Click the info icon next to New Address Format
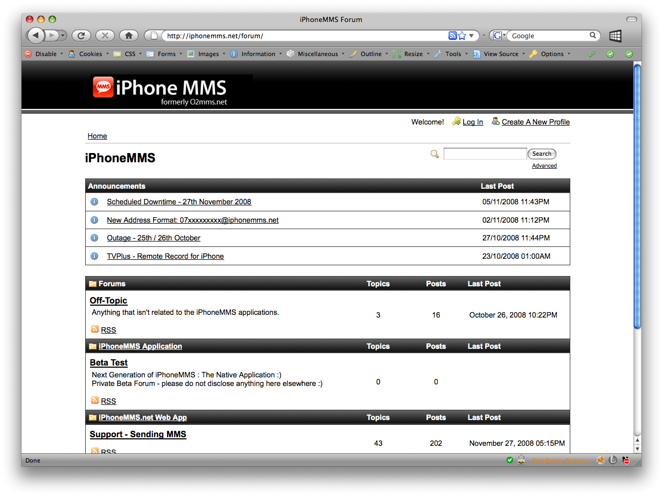Screen dimensions: 663x496 (94, 220)
